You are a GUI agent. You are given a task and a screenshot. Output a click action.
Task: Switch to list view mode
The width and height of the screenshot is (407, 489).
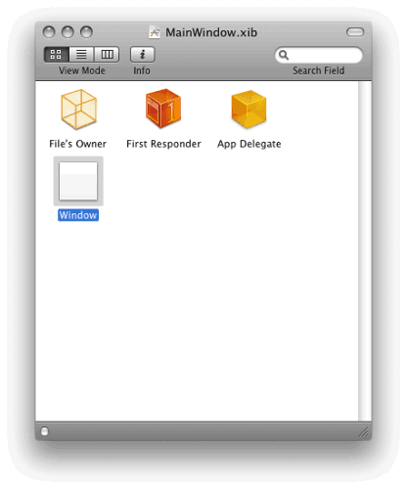coord(81,54)
